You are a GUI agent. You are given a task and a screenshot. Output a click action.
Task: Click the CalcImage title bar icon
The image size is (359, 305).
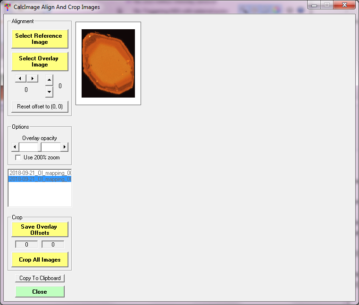coord(7,7)
